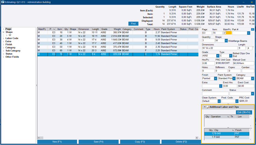This screenshot has width=256, height=145.
Task: Collapse the Shape tree node
Action: [x=3, y=32]
